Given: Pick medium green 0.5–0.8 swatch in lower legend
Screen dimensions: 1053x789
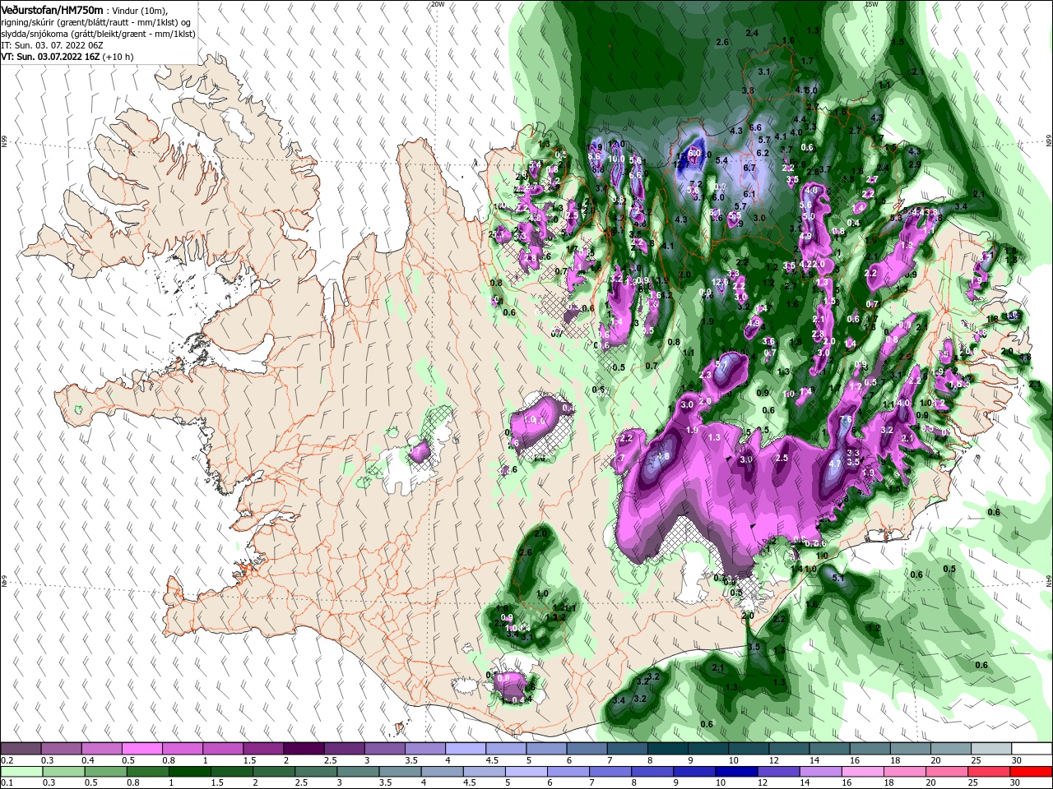Looking at the screenshot, I should 106,772.
